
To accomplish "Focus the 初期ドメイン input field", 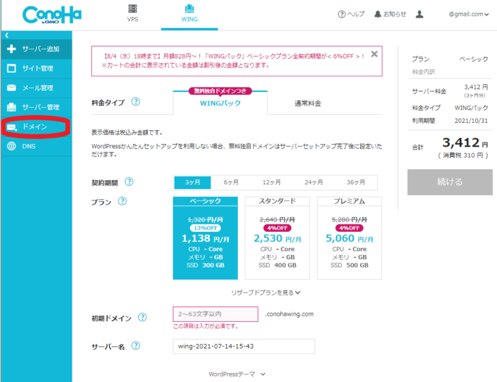I will [x=215, y=314].
